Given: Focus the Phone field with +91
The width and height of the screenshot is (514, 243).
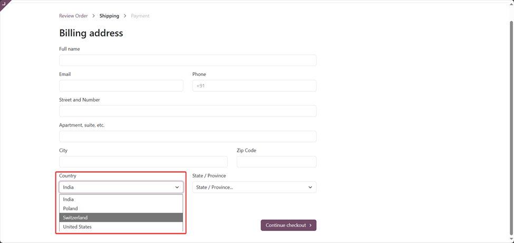Looking at the screenshot, I should (255, 86).
